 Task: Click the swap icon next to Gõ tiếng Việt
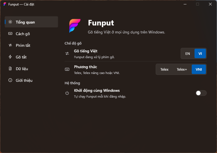67,53
